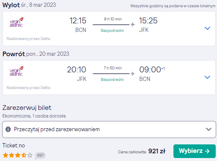Click Virgin Atlantic logo on outbound flight
217x161 pixels.
coord(16,22)
